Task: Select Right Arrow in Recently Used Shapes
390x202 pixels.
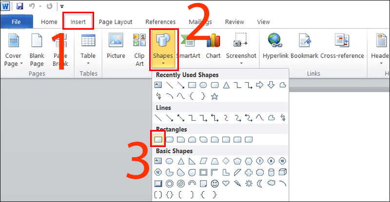Action: 260,85
